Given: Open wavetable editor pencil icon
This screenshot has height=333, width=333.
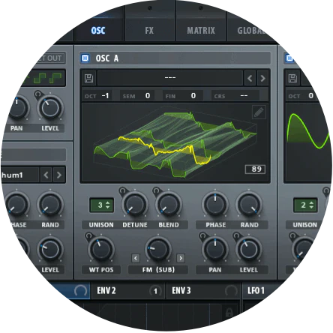Looking at the screenshot, I should [259, 112].
